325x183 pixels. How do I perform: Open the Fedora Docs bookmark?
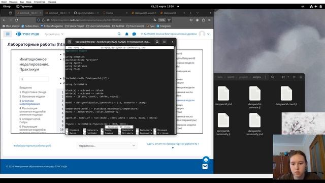(x=30, y=26)
